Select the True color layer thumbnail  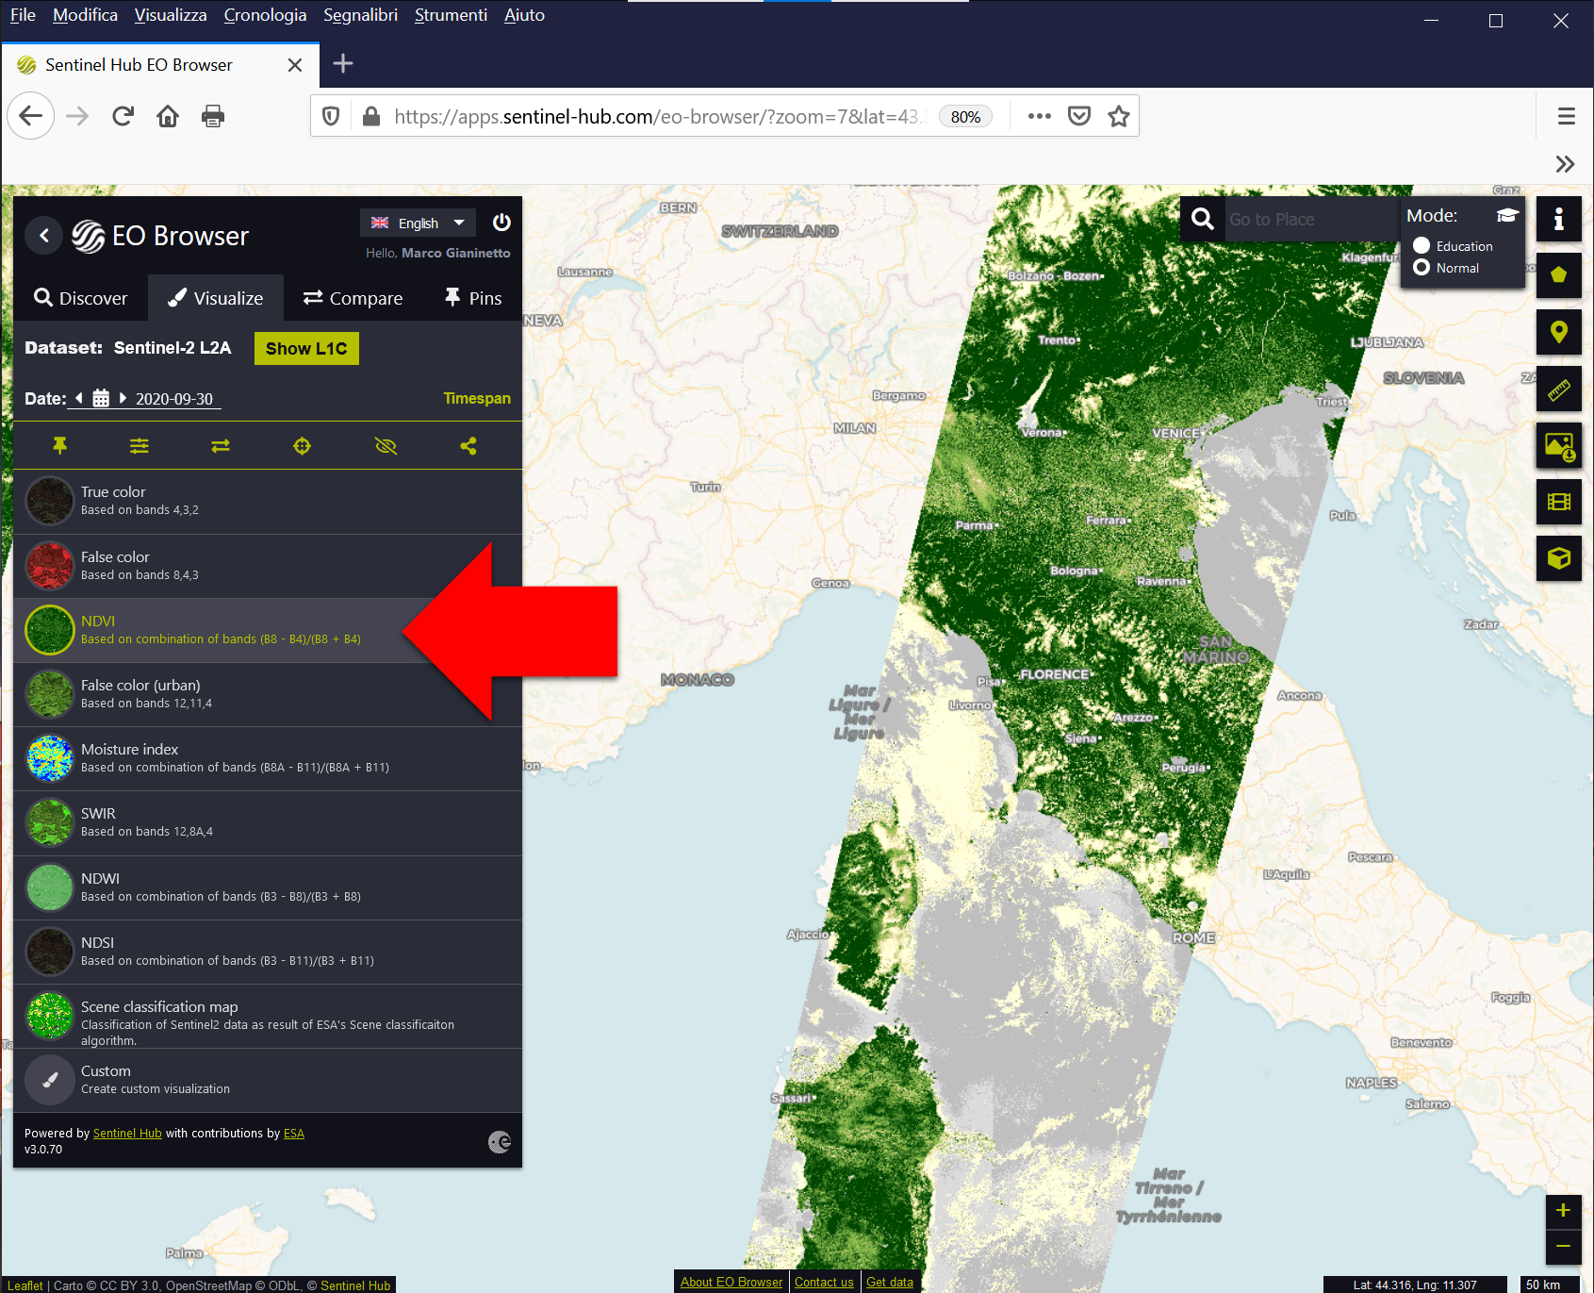pos(49,501)
